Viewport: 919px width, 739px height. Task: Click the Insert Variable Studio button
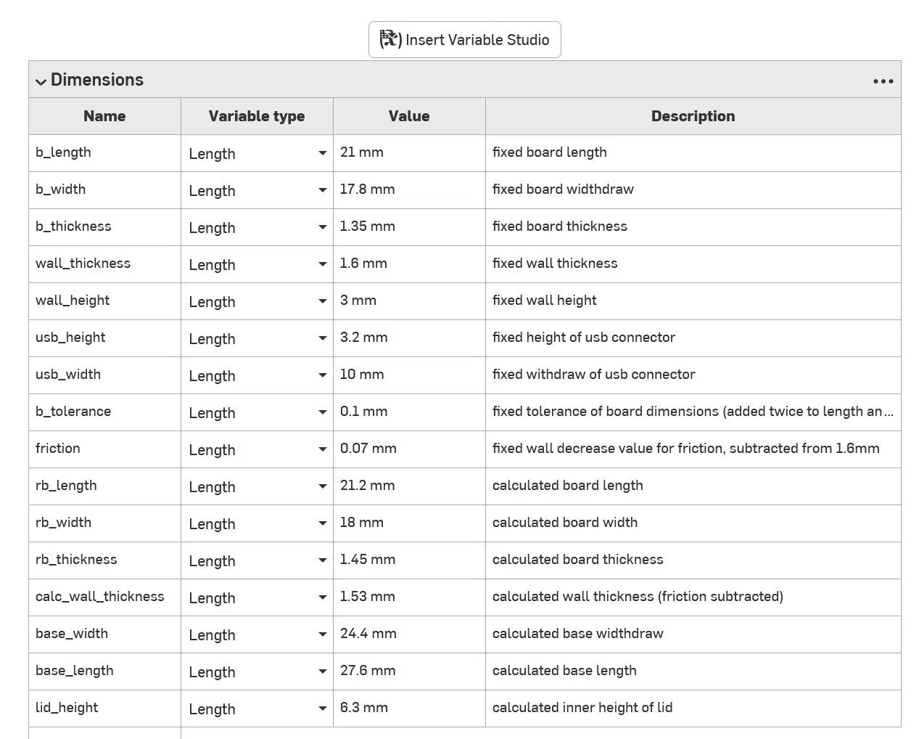click(464, 40)
